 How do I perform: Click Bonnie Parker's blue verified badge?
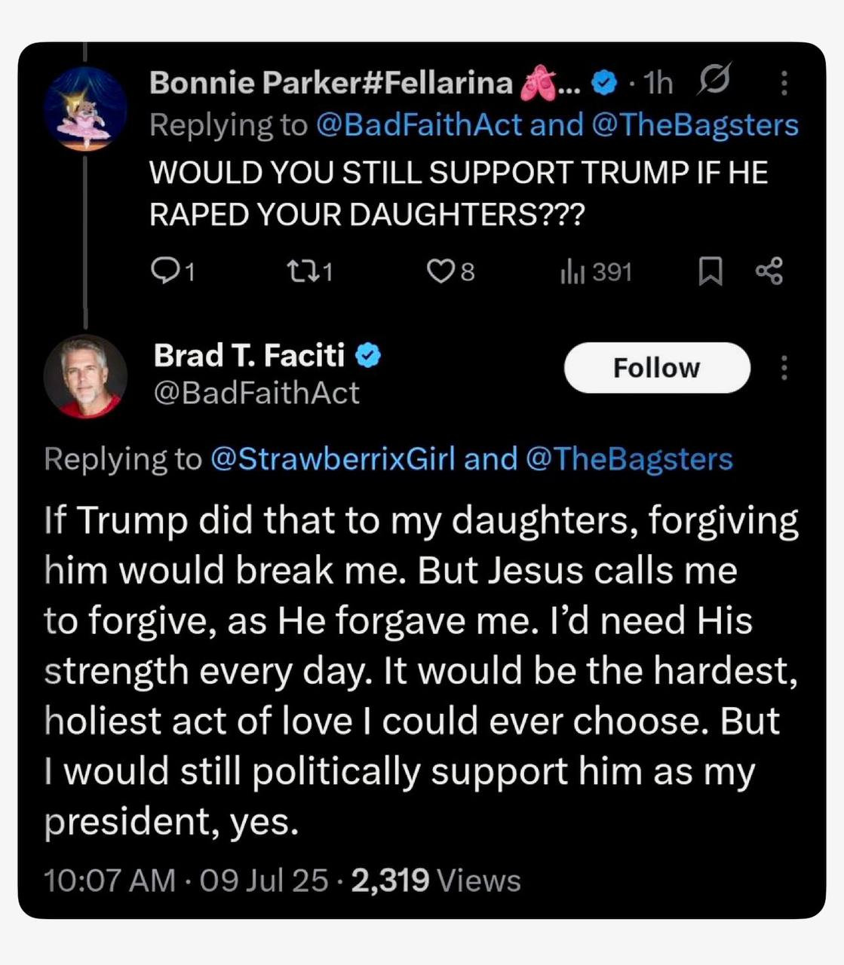(603, 83)
